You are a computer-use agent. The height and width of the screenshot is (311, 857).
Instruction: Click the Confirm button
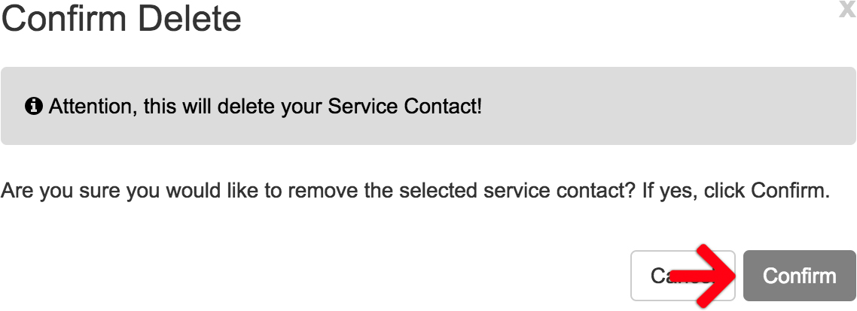799,276
